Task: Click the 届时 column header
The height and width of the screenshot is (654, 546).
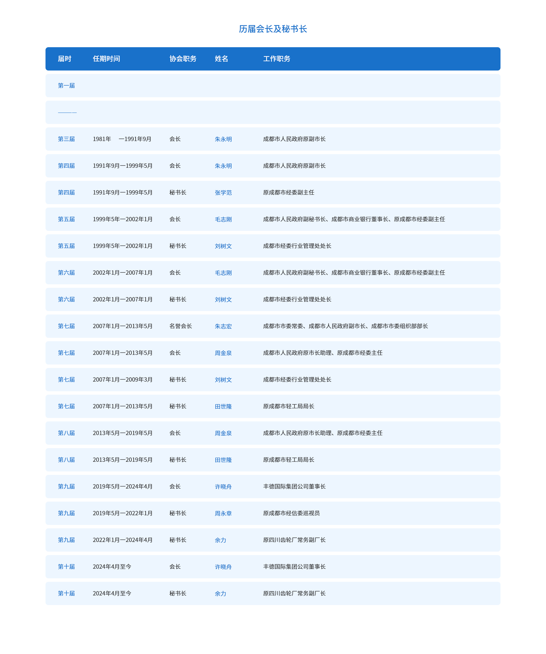Action: pos(65,59)
